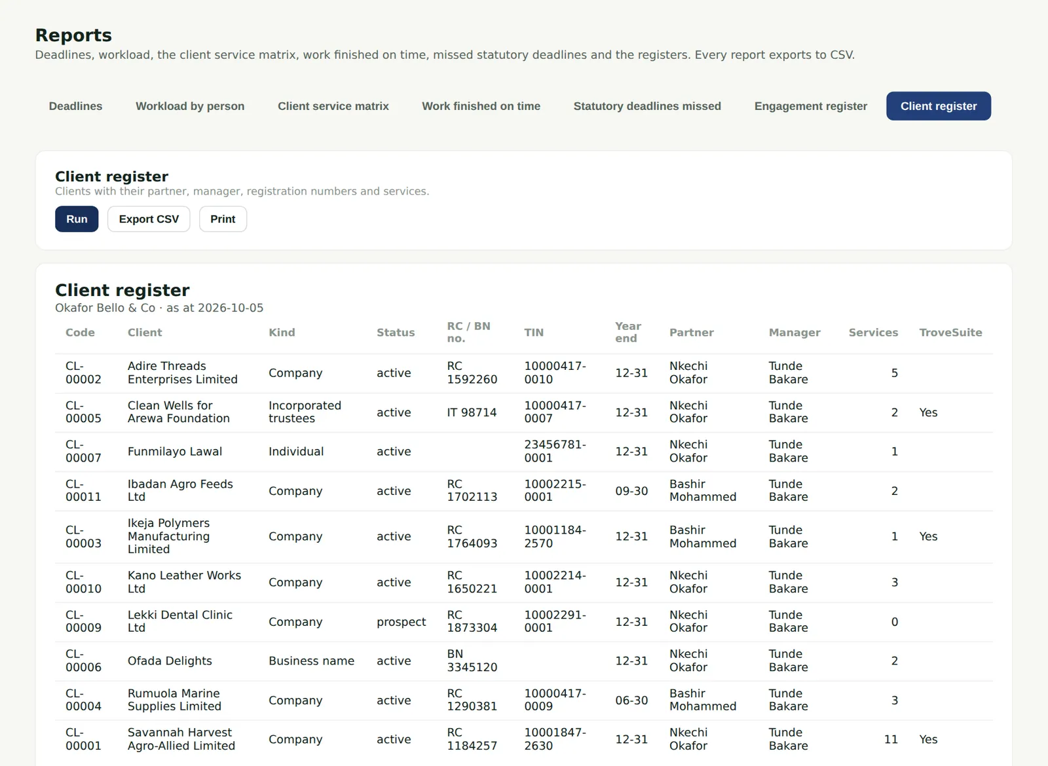The image size is (1048, 766).
Task: Click the Ofada Delights client name
Action: [170, 661]
